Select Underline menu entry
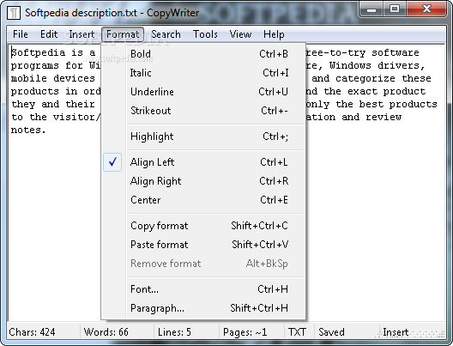The image size is (453, 346). click(x=203, y=92)
